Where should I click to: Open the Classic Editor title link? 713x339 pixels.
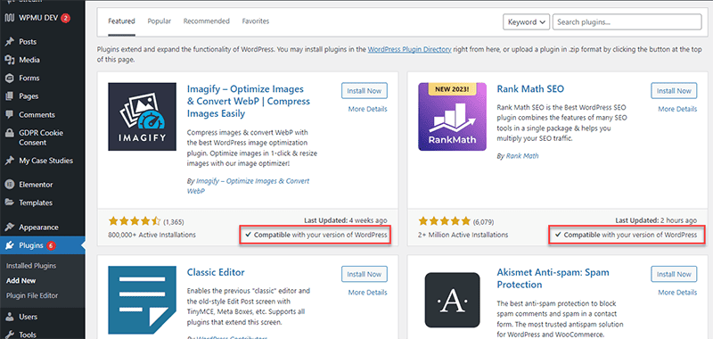point(216,273)
